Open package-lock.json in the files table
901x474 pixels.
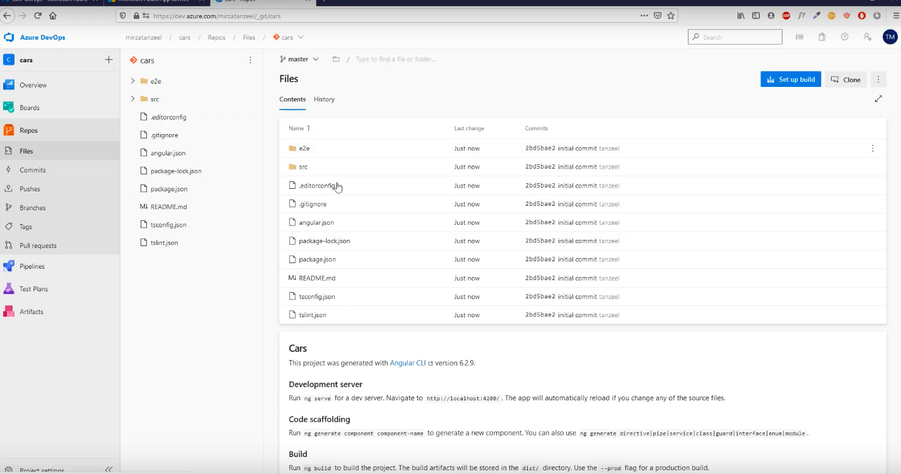click(x=324, y=241)
